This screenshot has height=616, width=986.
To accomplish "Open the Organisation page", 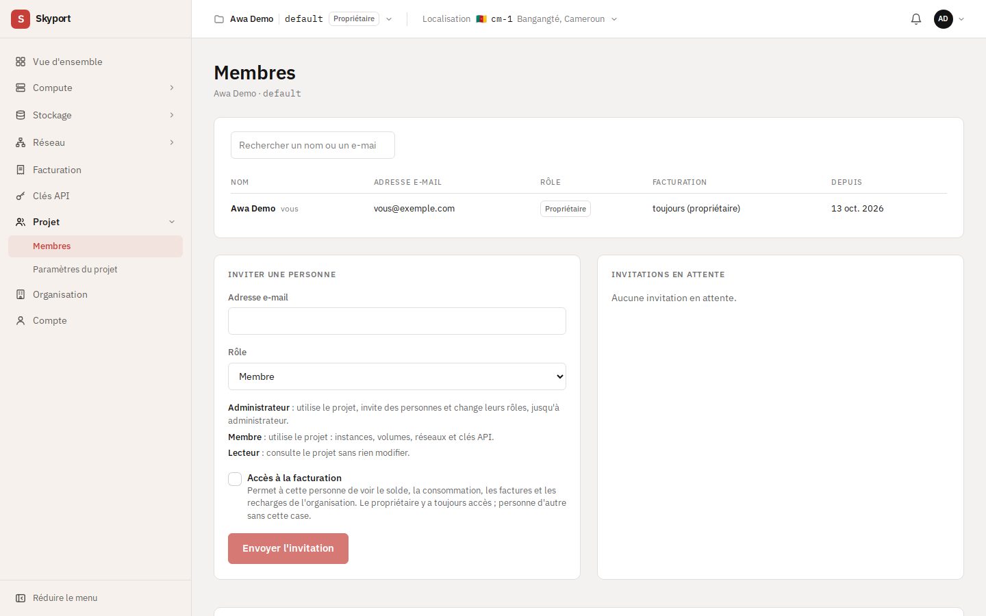I will (96, 294).
